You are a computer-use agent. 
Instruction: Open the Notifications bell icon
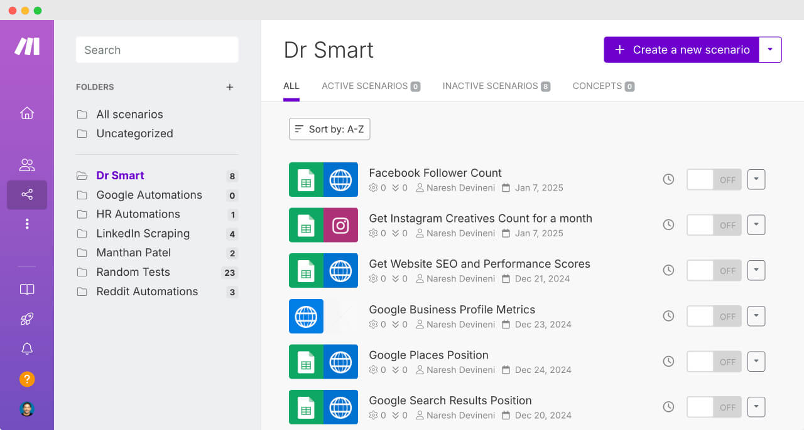coord(27,349)
